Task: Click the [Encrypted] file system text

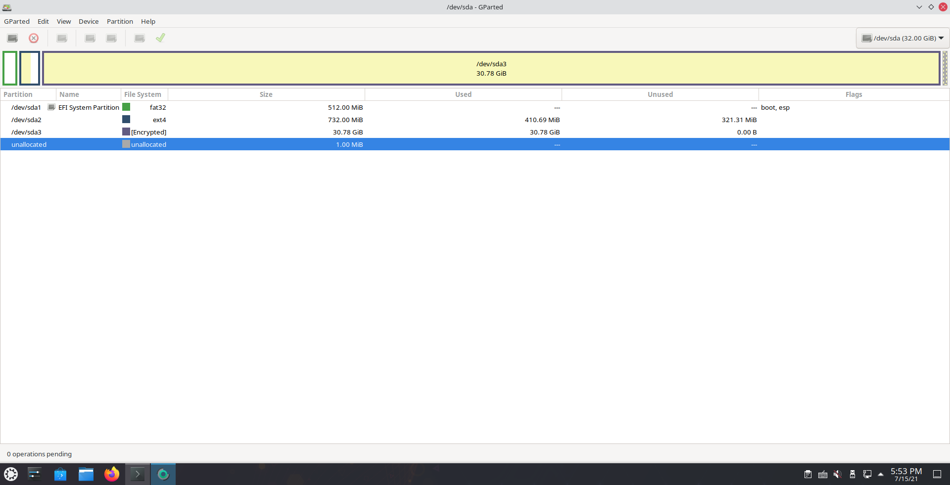Action: 148,132
